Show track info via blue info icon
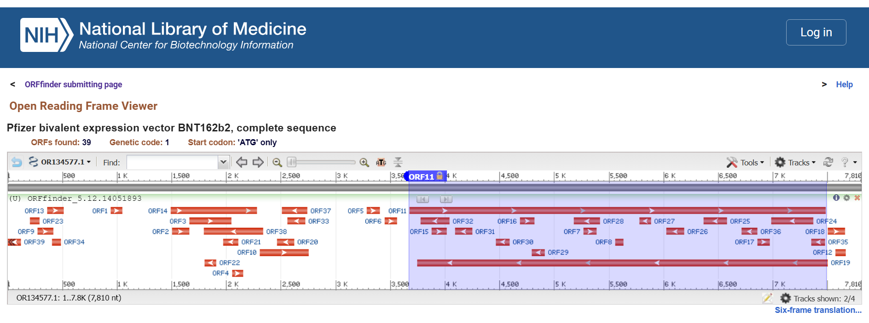869x323 pixels. [836, 198]
